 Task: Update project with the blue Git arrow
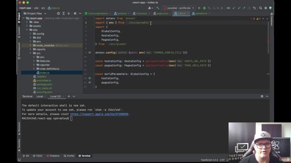click(x=234, y=8)
